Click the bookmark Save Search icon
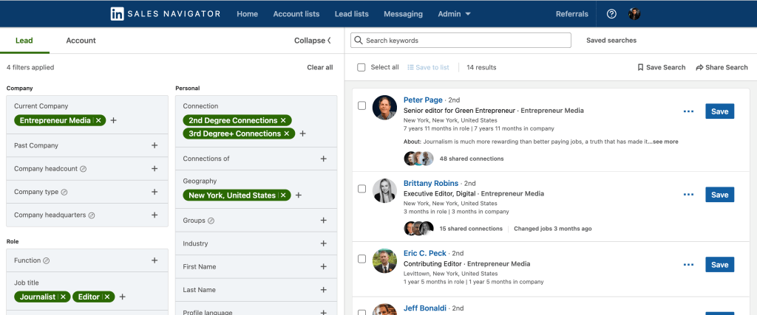 [640, 67]
